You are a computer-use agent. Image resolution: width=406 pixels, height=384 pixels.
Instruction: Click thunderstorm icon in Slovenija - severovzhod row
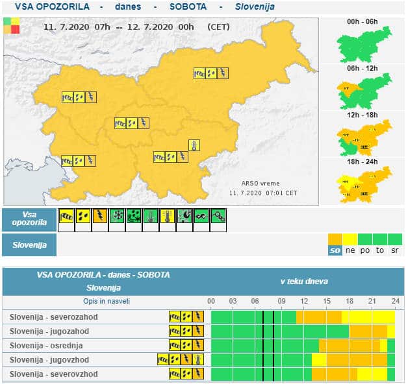pyautogui.click(x=198, y=374)
